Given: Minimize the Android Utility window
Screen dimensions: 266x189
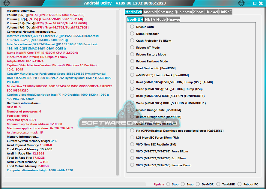Looking at the screenshot, I should coord(249,3).
